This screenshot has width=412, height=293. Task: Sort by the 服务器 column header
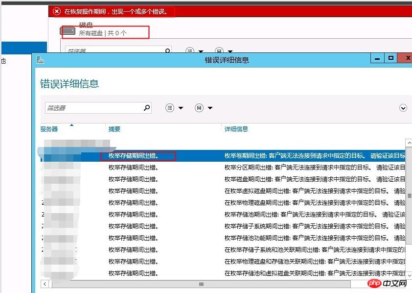(49, 129)
